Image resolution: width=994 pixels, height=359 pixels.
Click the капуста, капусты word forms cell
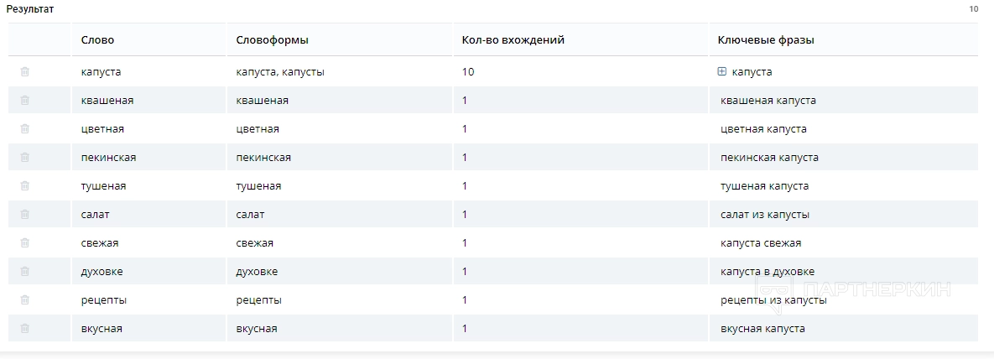(280, 72)
